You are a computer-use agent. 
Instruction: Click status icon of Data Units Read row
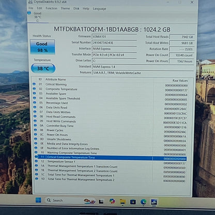(35, 107)
